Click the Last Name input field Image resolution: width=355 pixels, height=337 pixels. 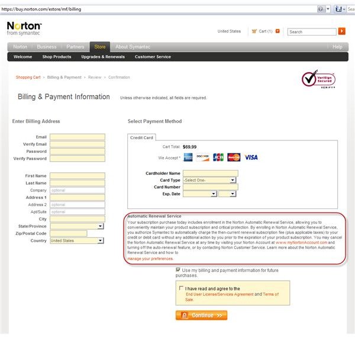(x=78, y=183)
